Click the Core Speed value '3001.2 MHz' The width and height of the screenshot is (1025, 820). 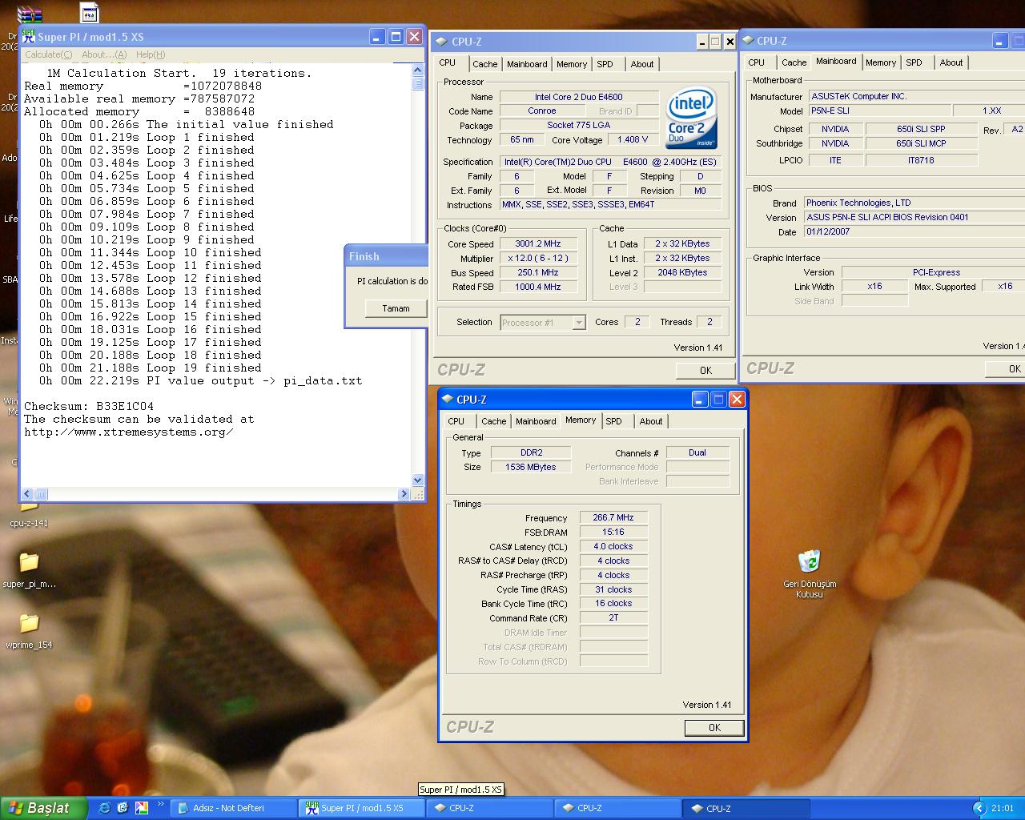(538, 243)
